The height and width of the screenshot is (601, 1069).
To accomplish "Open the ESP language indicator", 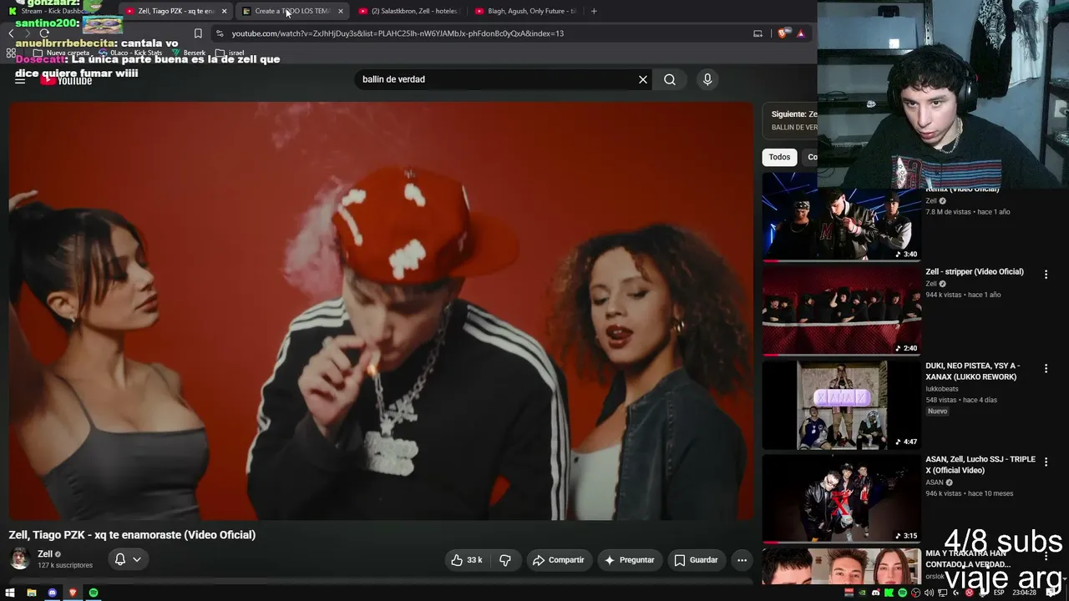I will point(998,593).
